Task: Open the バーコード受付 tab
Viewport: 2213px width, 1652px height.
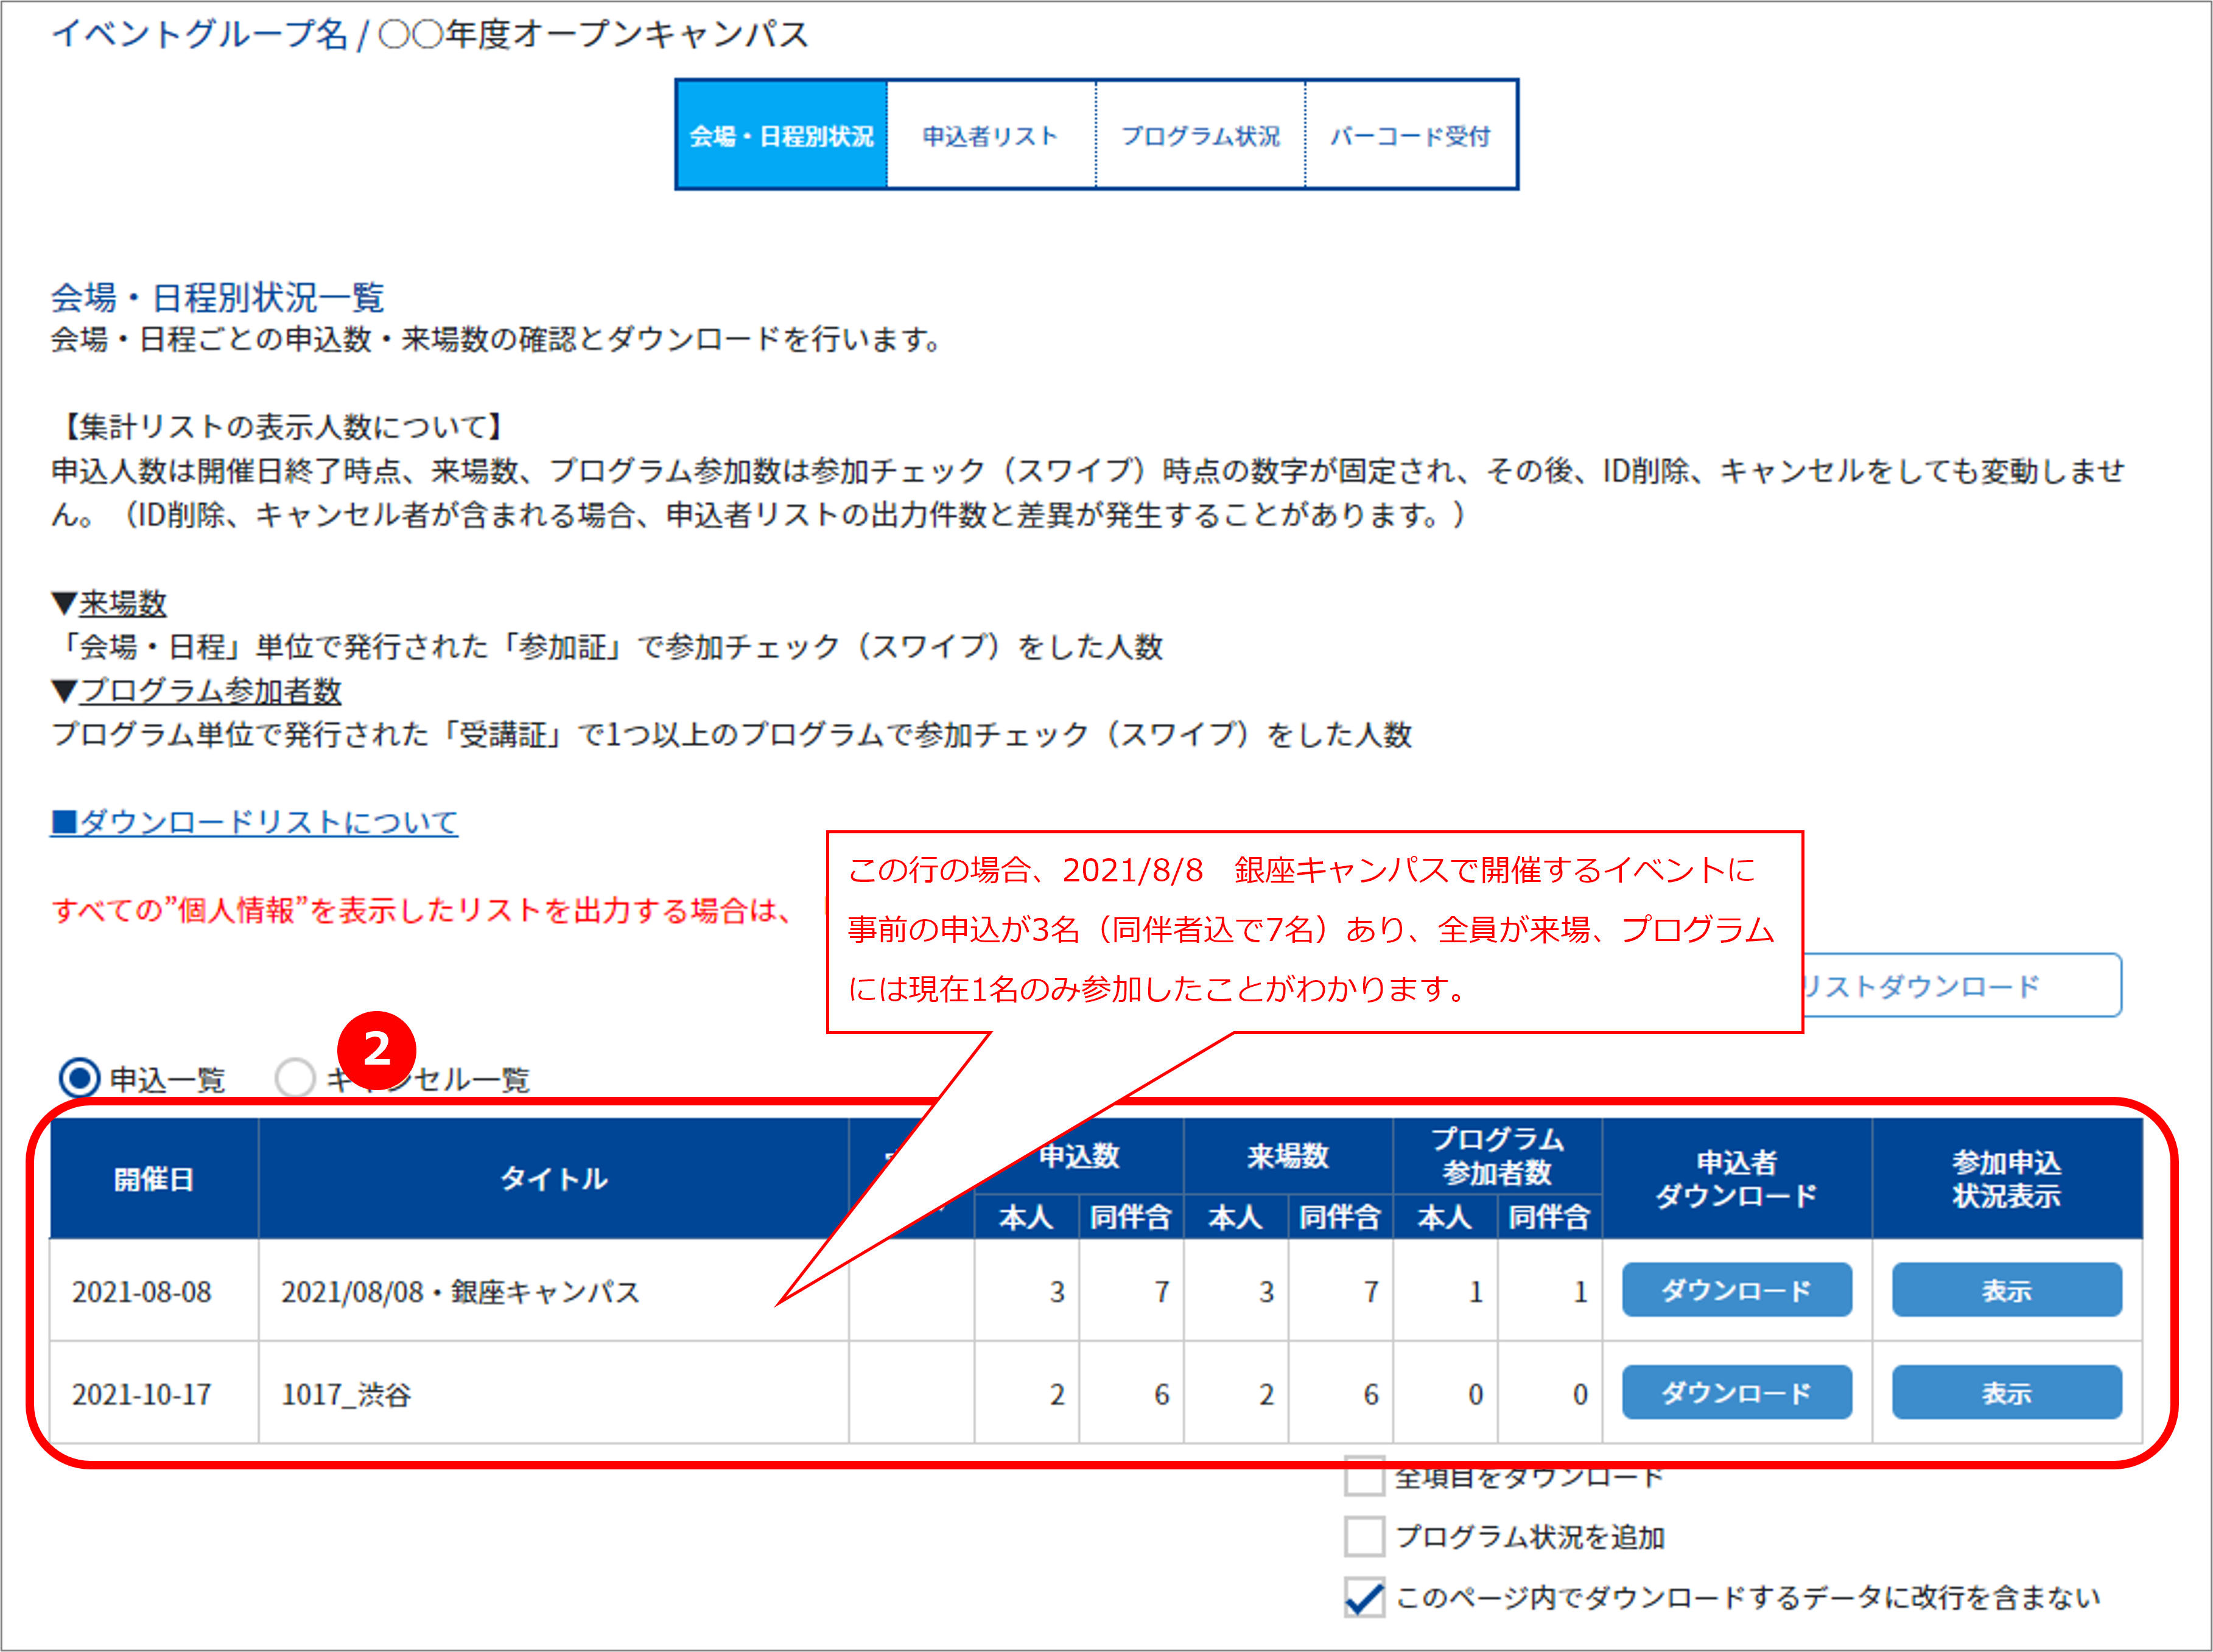Action: pos(1411,135)
